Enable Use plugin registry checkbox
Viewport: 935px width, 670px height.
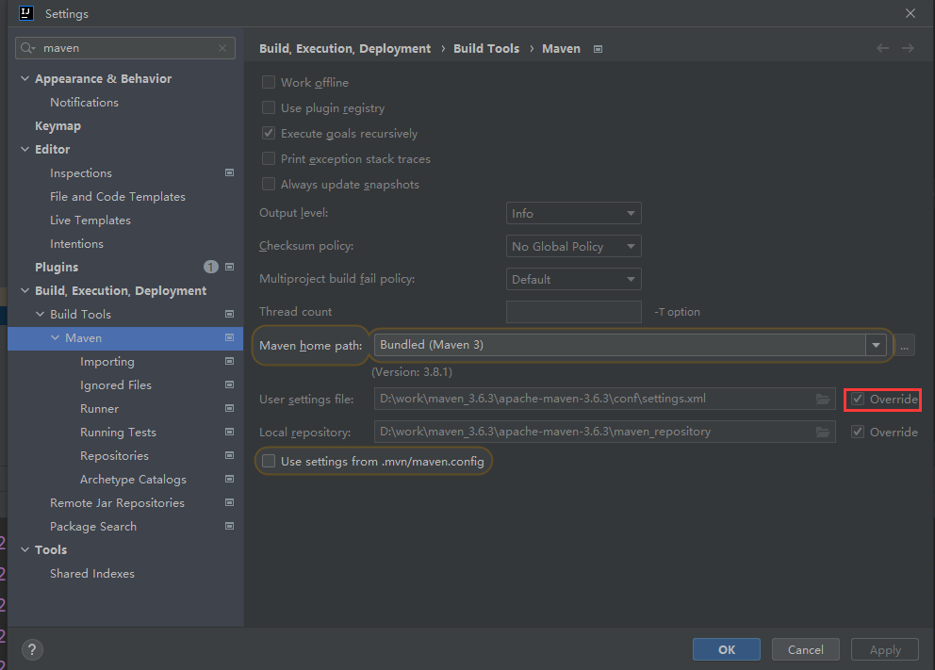tap(269, 107)
